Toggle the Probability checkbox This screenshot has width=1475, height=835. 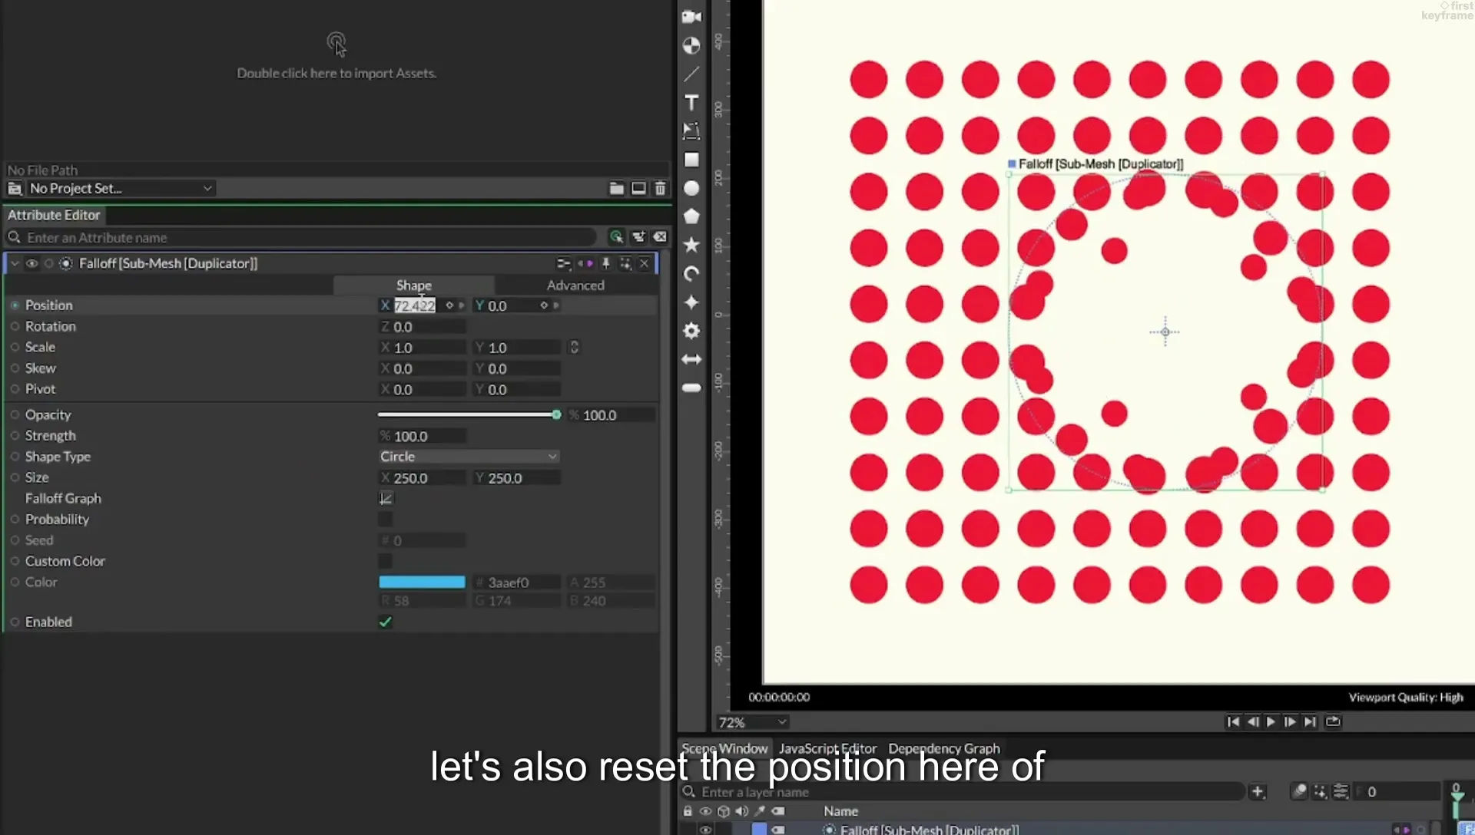click(x=386, y=520)
